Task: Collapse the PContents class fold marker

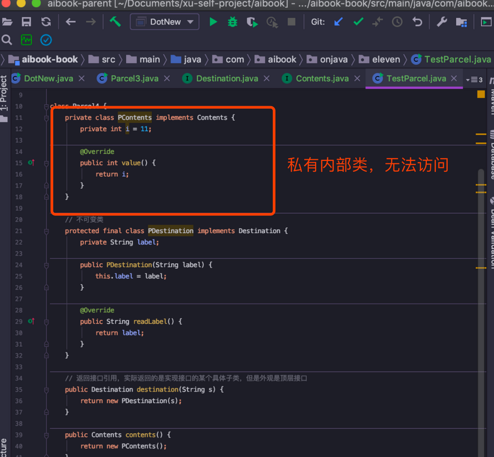Action: pos(46,117)
